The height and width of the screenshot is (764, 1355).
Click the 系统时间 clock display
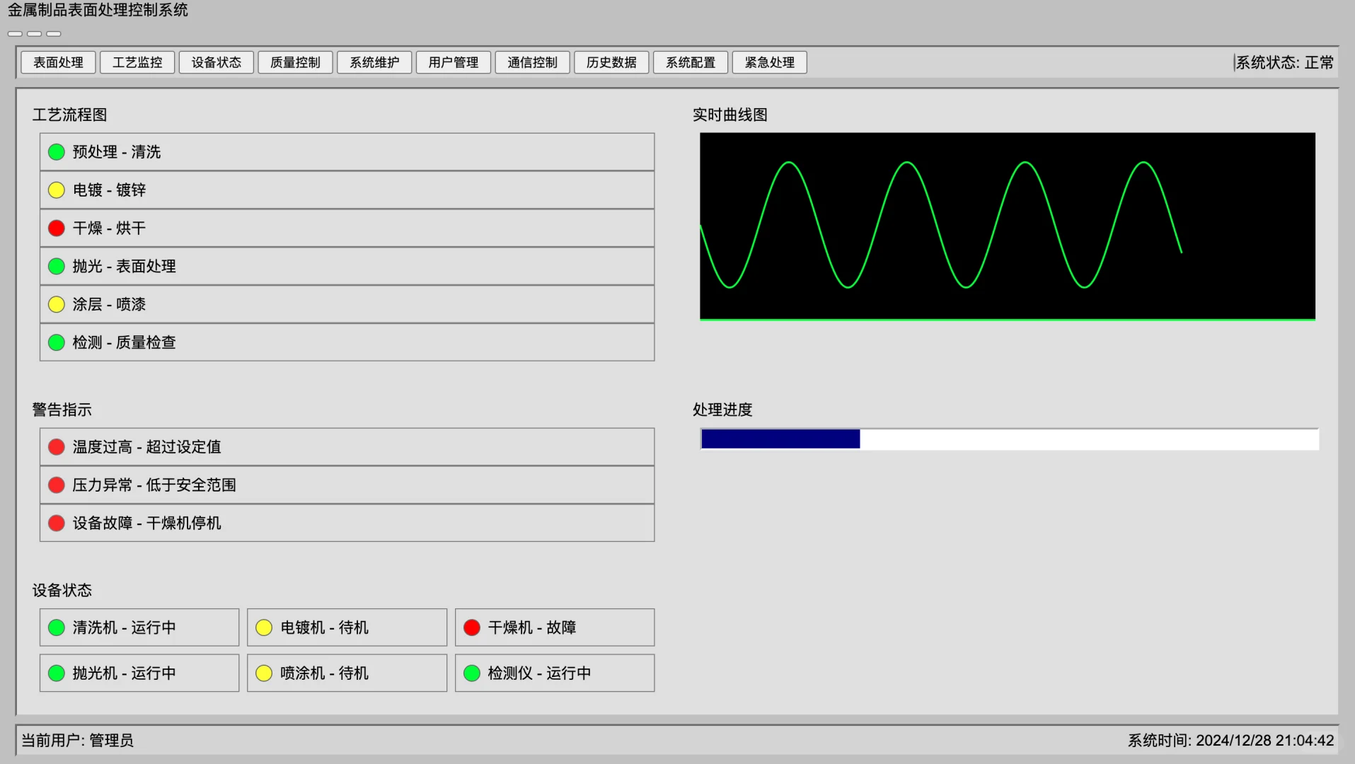pos(1230,741)
